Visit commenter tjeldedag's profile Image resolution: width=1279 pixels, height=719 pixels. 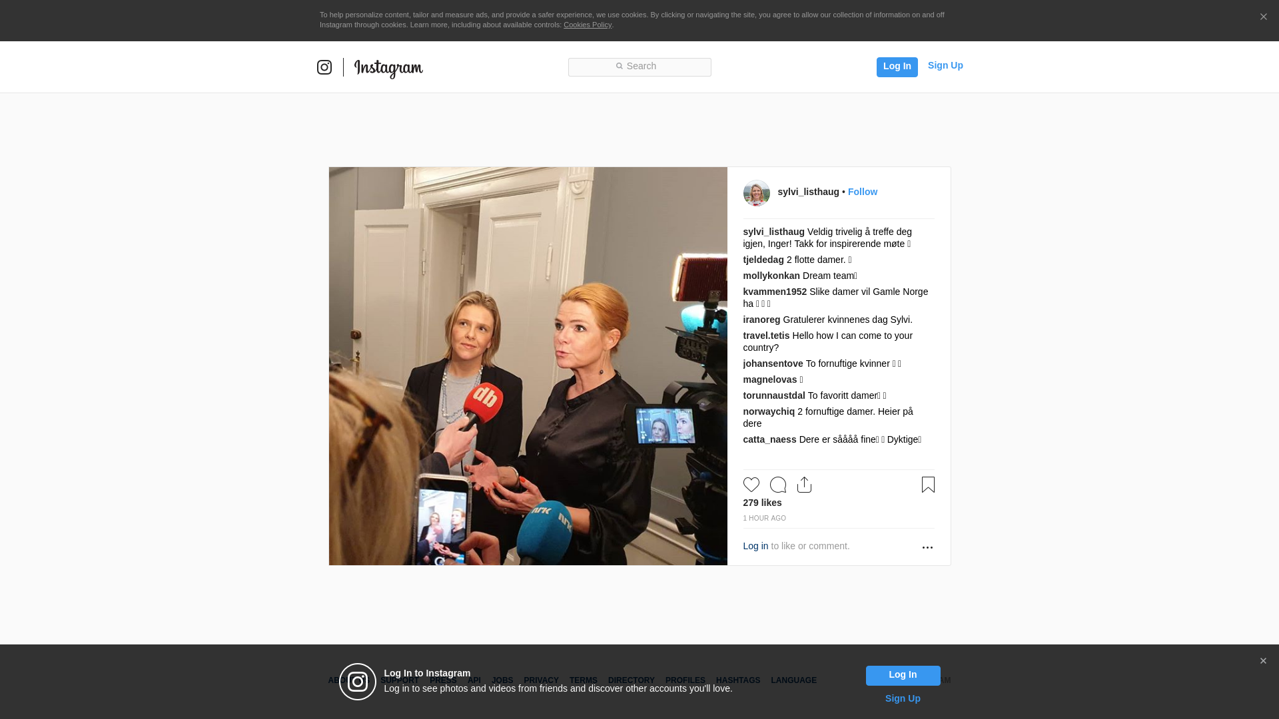(x=763, y=260)
